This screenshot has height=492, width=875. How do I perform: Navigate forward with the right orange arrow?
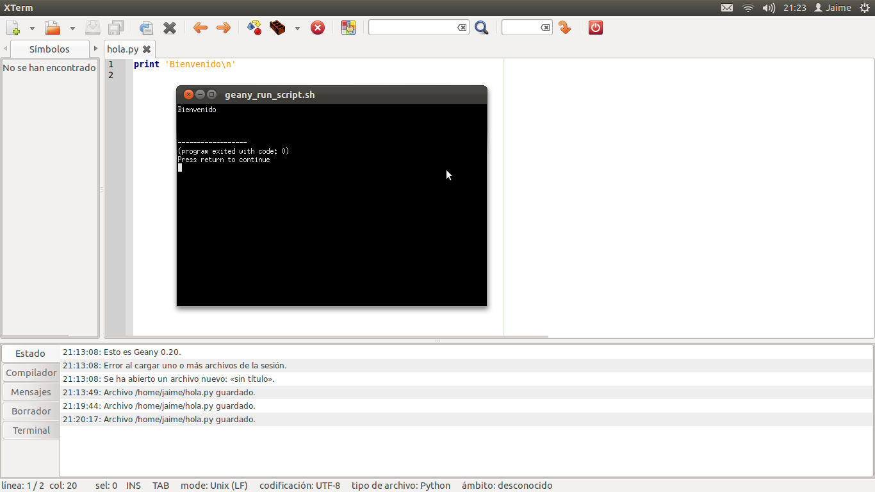click(x=224, y=28)
